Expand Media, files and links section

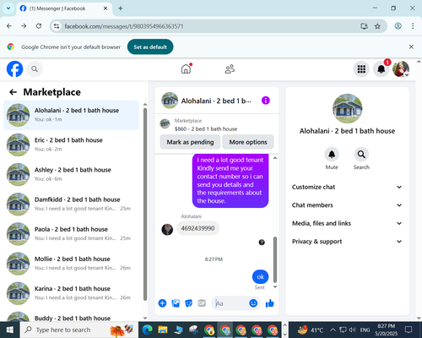[x=347, y=223]
